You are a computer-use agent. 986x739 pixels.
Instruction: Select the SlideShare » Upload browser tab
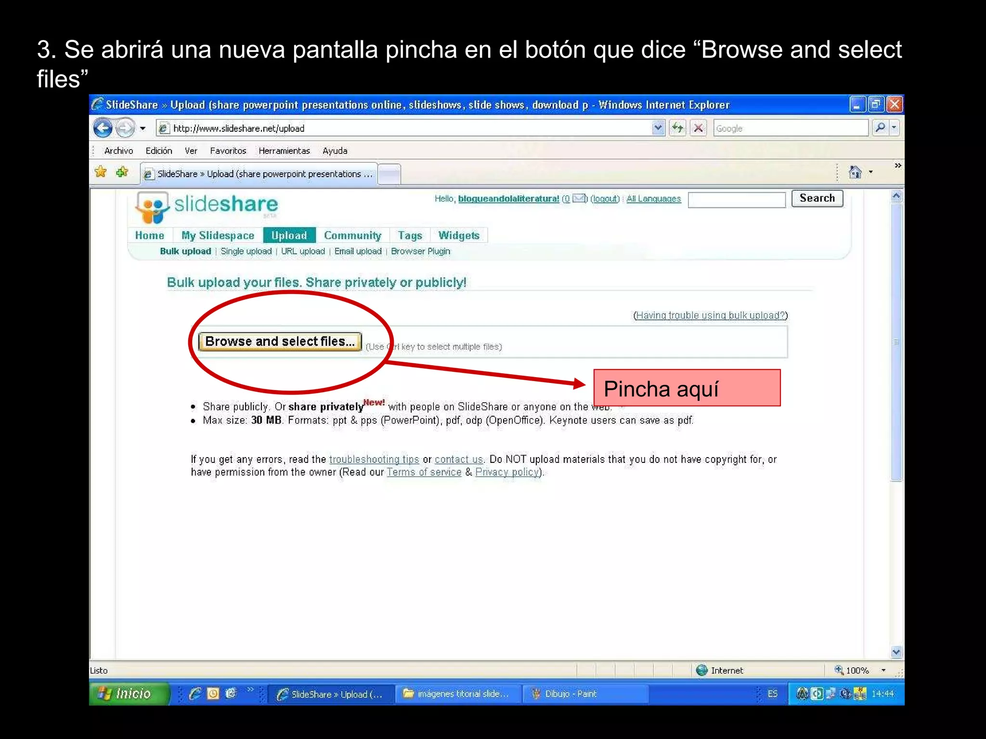(259, 174)
